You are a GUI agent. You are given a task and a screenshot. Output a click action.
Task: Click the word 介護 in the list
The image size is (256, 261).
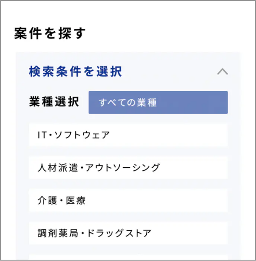coord(47,200)
